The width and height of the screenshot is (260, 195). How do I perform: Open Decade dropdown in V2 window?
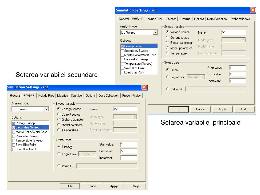[x=94, y=154]
